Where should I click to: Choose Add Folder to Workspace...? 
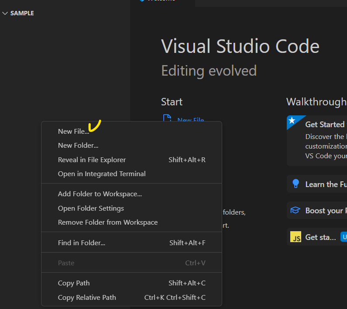click(131, 194)
